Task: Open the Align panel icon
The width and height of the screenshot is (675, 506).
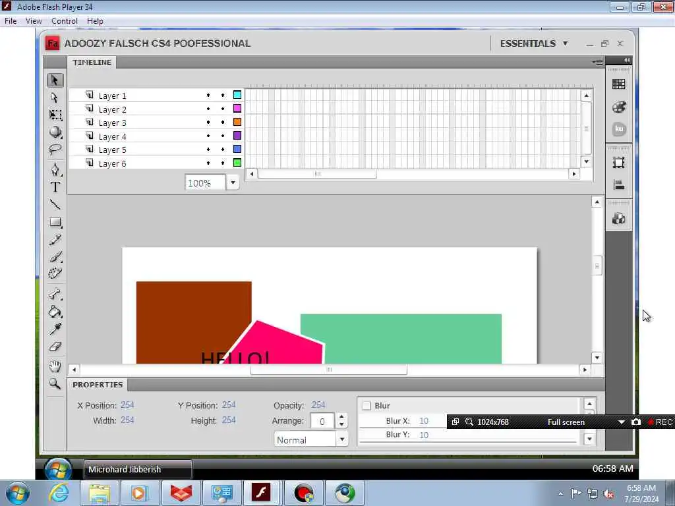Action: (x=618, y=185)
